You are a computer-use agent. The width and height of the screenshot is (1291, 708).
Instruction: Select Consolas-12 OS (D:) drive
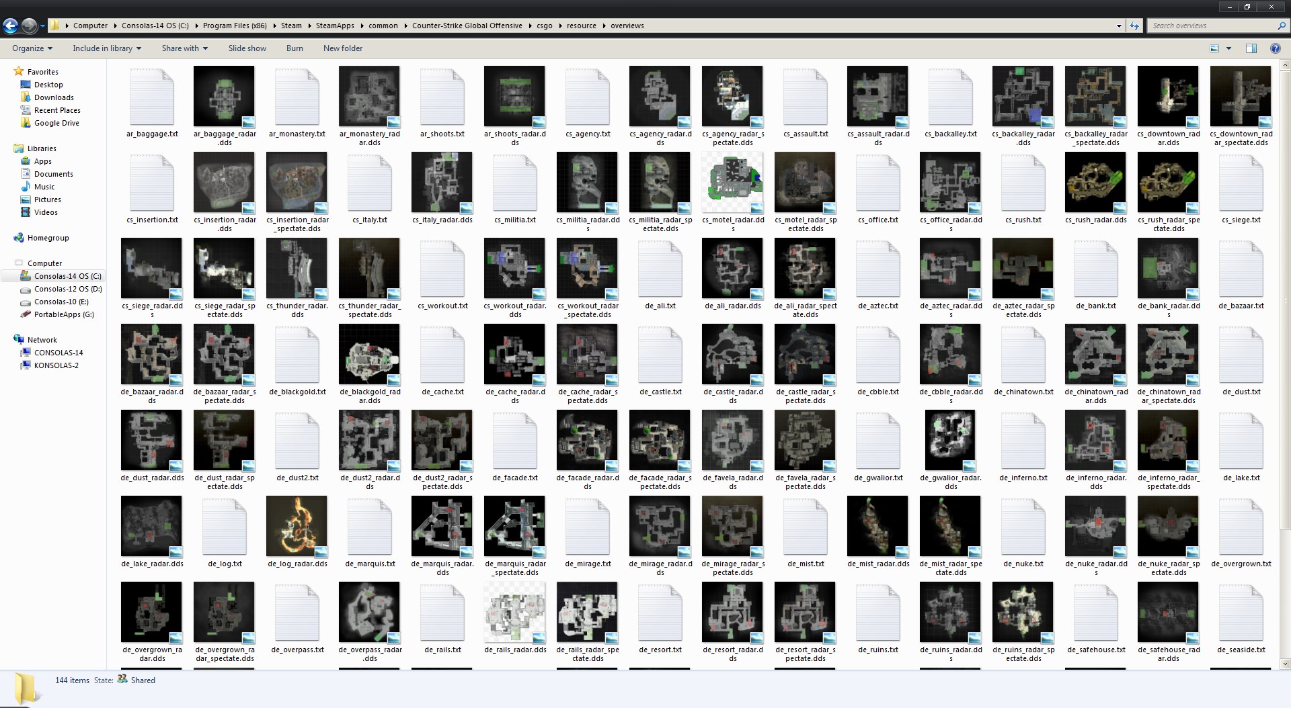[x=68, y=289]
